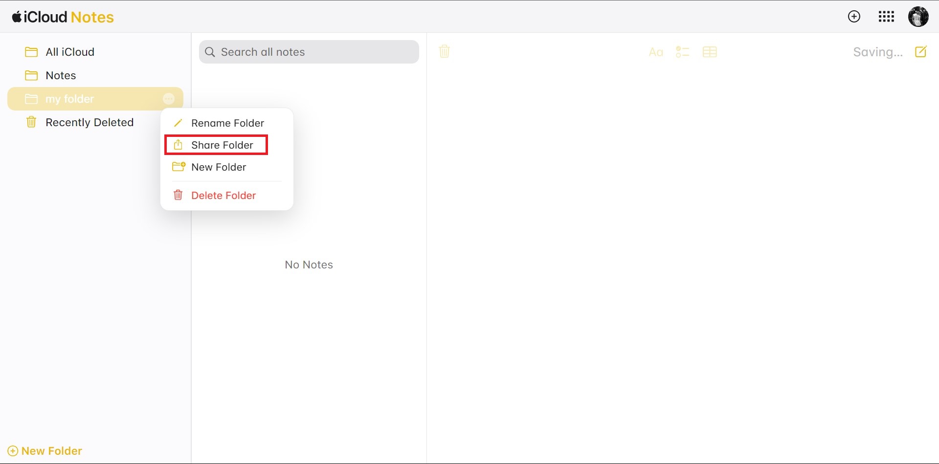Insert a checklist with the checklist icon
The image size is (939, 464).
[682, 52]
